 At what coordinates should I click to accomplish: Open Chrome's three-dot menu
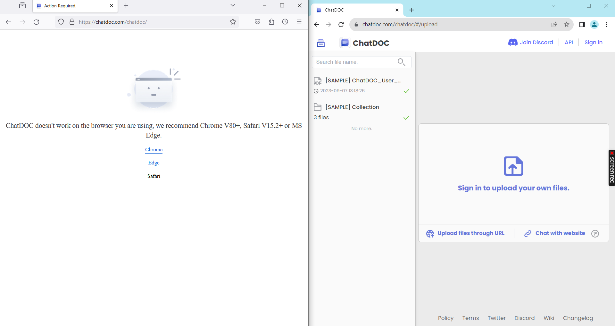pyautogui.click(x=606, y=24)
